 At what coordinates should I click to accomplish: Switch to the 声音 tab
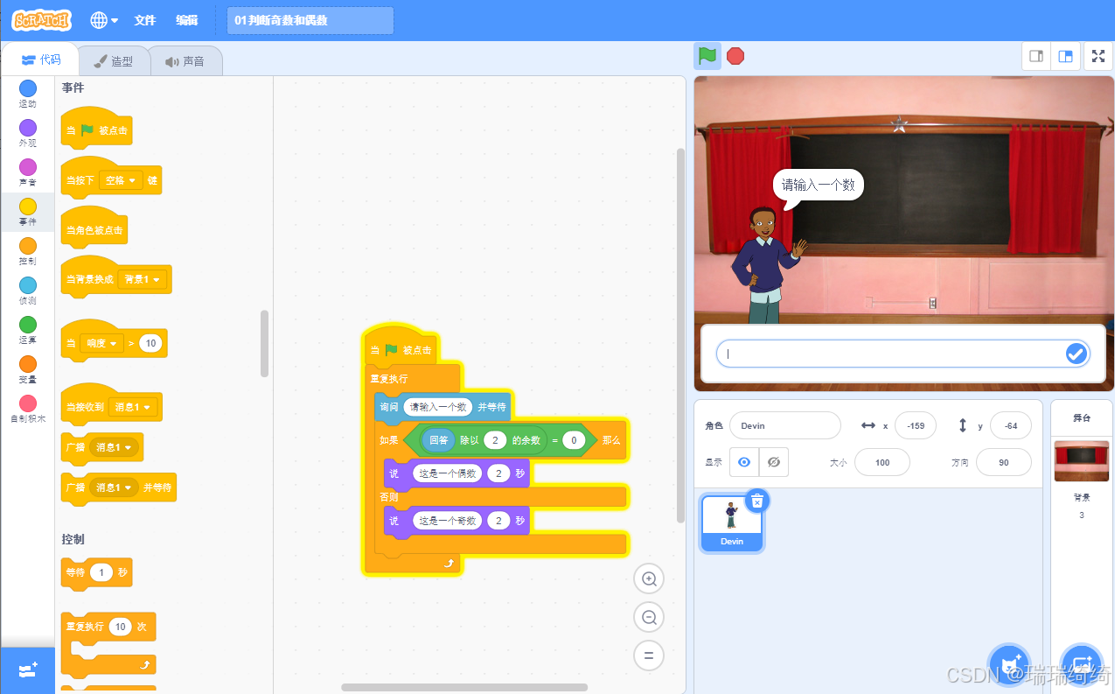click(x=185, y=61)
